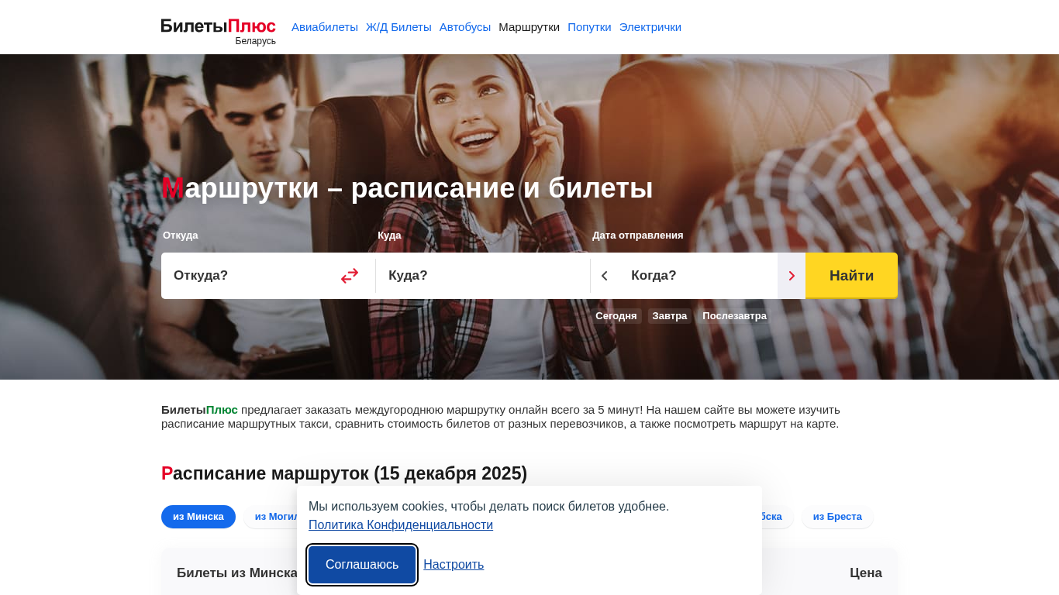The width and height of the screenshot is (1059, 595).
Task: Click the Маршрутки – расписание и билеты title
Action: click(x=407, y=188)
